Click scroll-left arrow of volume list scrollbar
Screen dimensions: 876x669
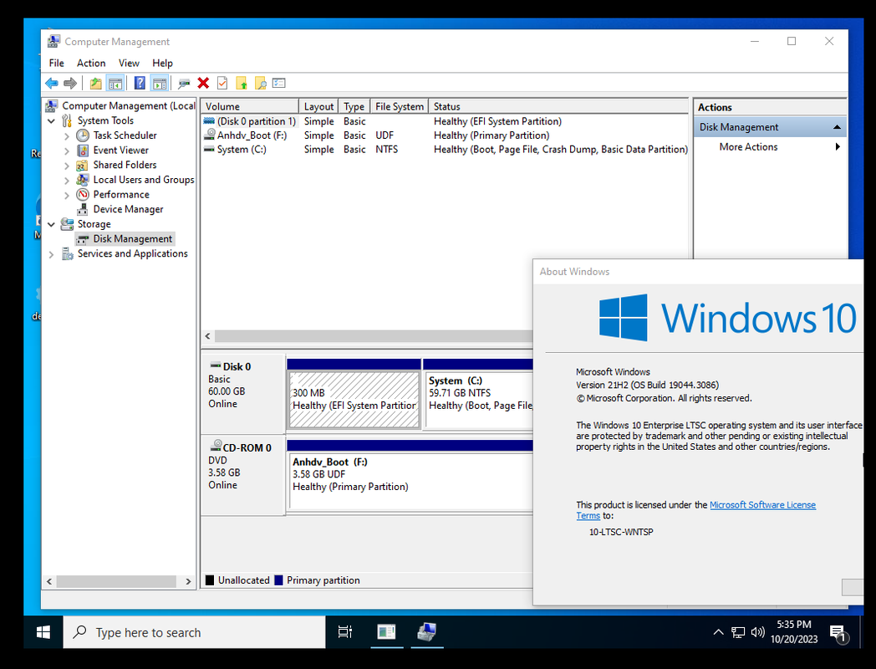208,336
